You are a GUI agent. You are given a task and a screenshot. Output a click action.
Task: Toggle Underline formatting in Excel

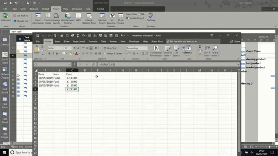click(x=57, y=53)
